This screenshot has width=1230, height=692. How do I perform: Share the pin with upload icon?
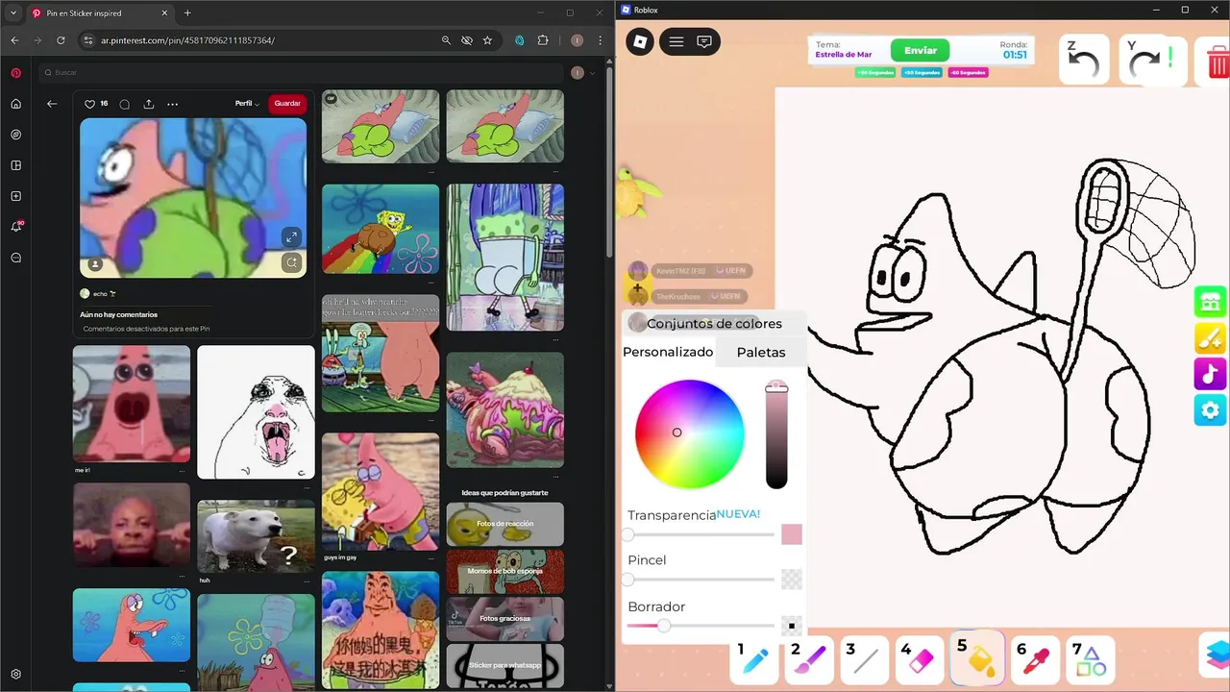(149, 104)
